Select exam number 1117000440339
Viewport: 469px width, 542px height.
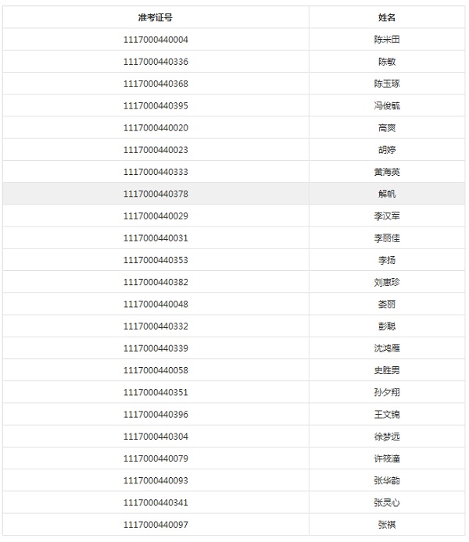[x=156, y=348]
